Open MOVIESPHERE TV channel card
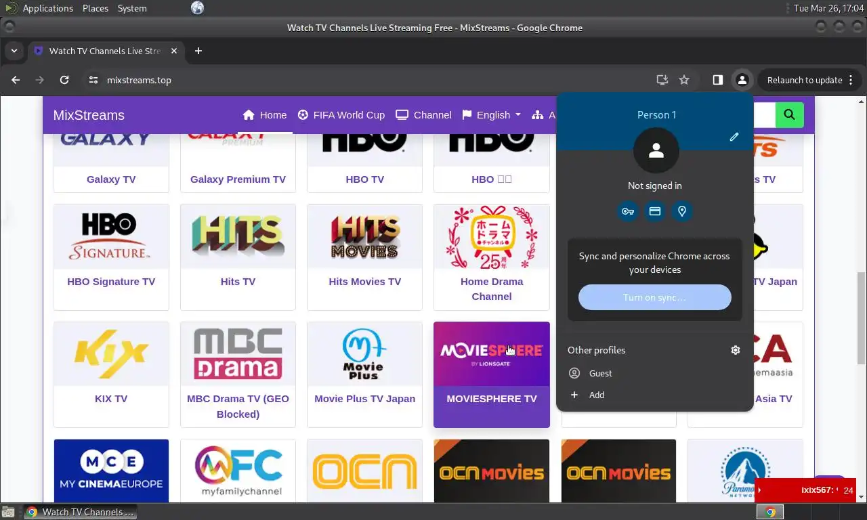This screenshot has width=867, height=520. tap(492, 374)
